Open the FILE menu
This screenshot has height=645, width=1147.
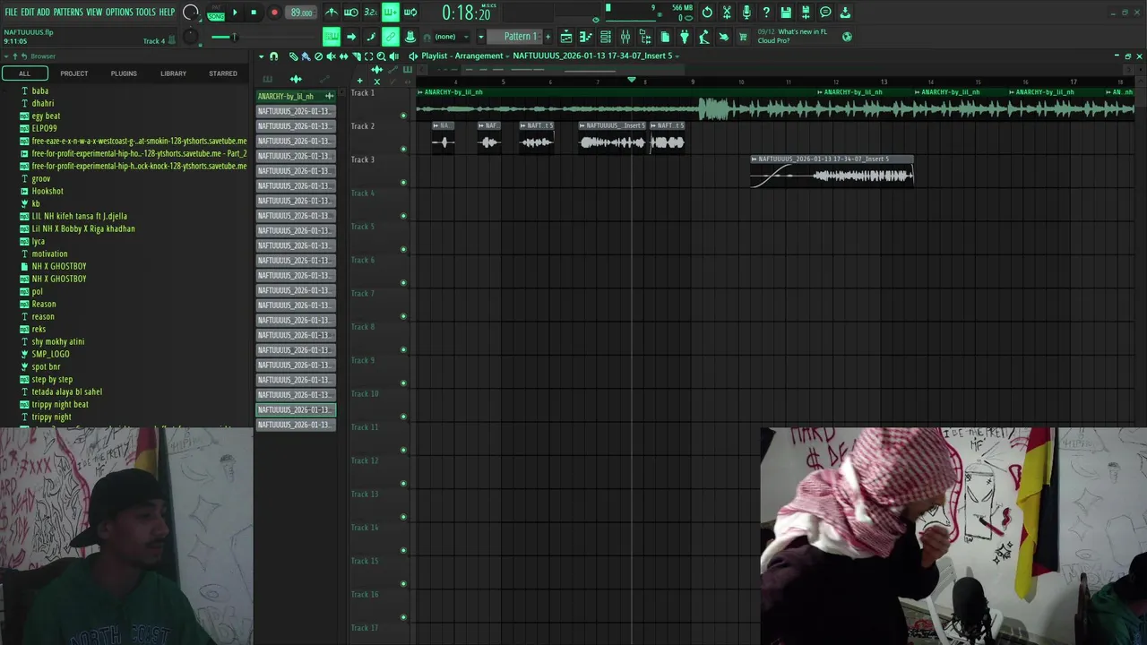pyautogui.click(x=11, y=13)
